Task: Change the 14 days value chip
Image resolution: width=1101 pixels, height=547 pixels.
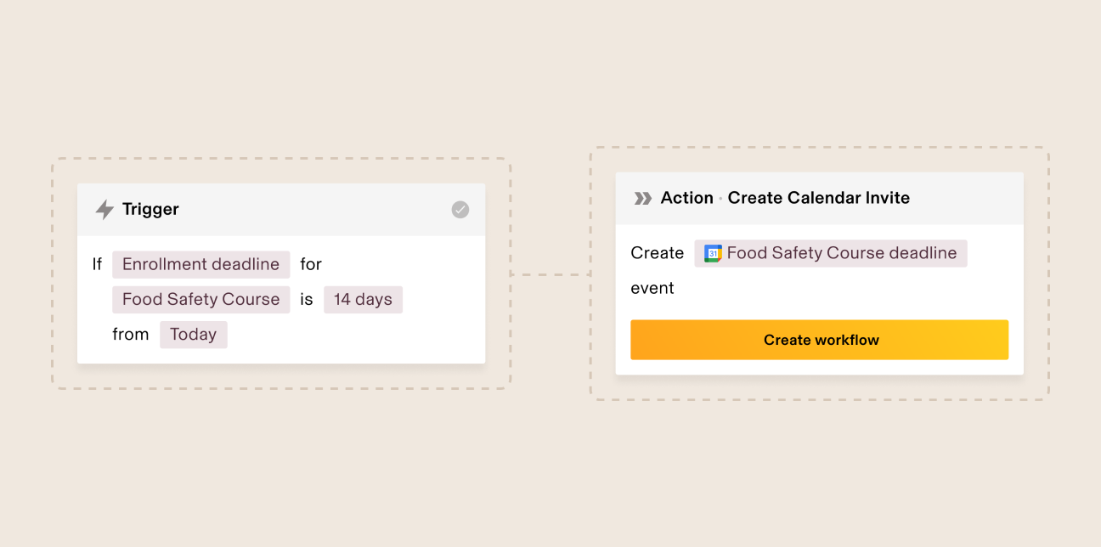Action: pyautogui.click(x=363, y=299)
